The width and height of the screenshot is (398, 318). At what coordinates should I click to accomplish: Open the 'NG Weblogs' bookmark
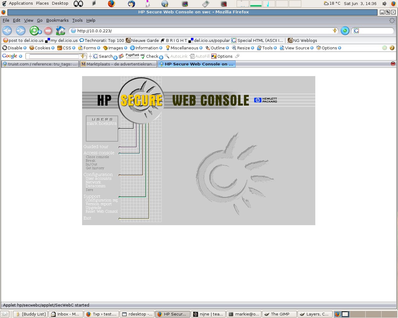tap(302, 40)
